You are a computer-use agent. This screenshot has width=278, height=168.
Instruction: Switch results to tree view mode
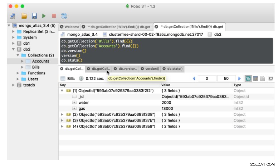(x=248, y=79)
